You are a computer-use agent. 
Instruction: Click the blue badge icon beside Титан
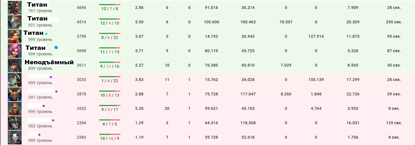[x=56, y=48]
